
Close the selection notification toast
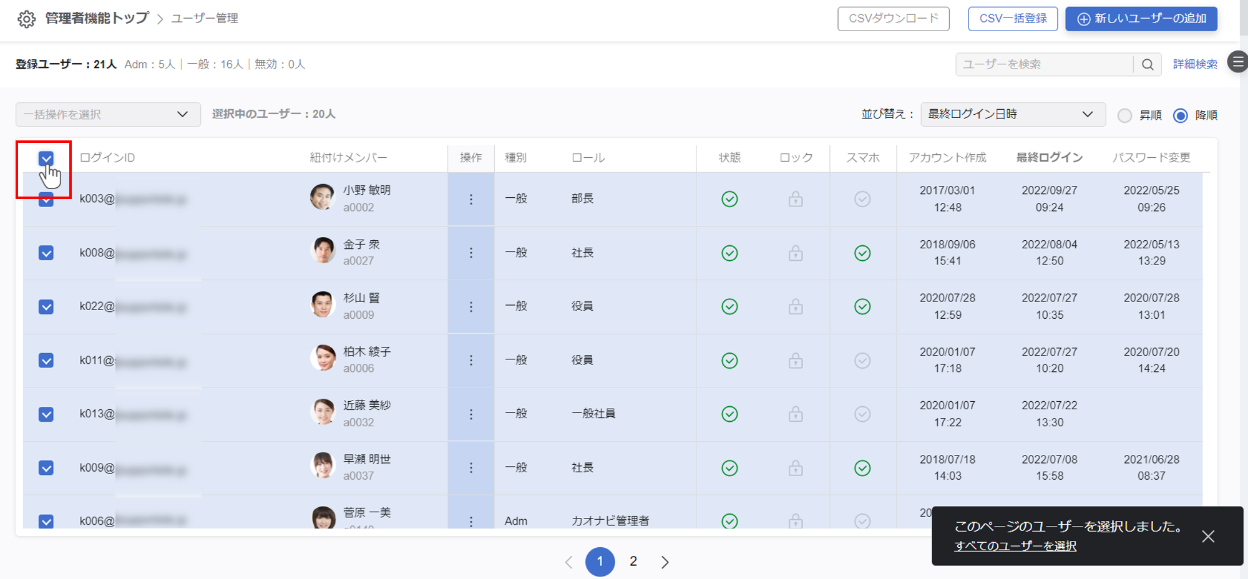[x=1208, y=537]
